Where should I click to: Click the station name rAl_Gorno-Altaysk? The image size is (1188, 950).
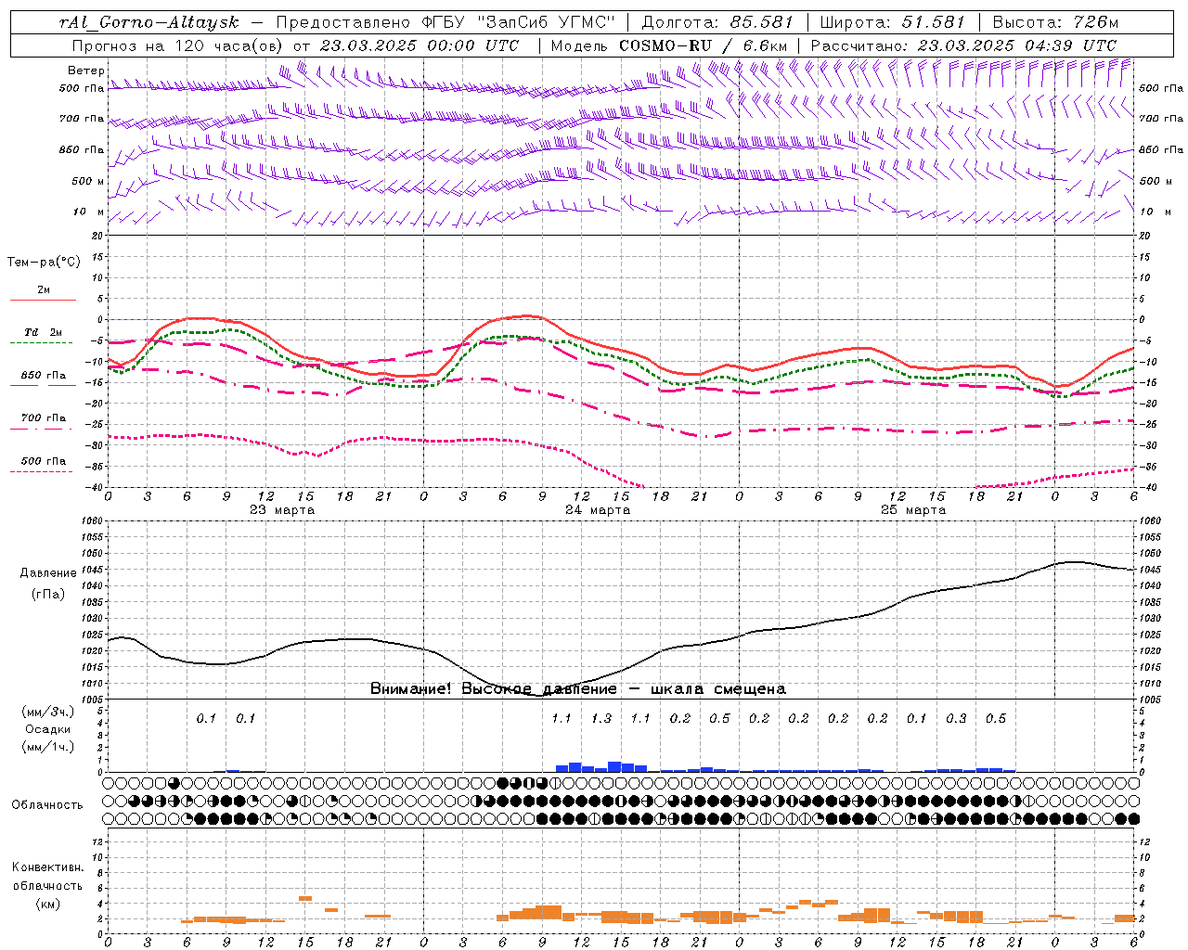pyautogui.click(x=148, y=22)
